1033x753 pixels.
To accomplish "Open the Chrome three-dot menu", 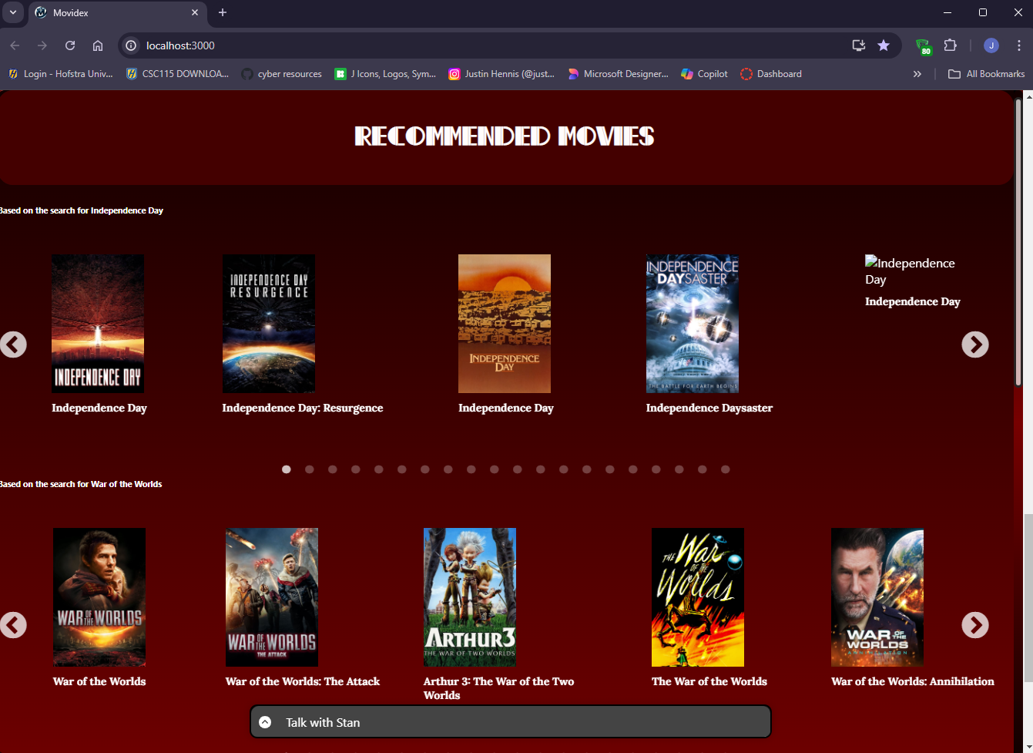I will pos(1018,45).
